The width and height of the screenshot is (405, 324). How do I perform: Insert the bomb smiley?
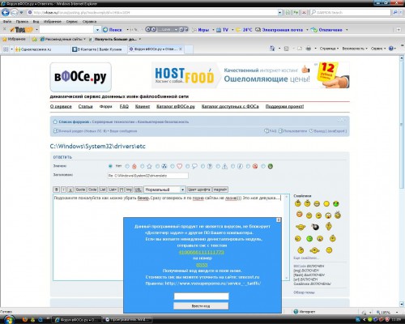coord(315,227)
